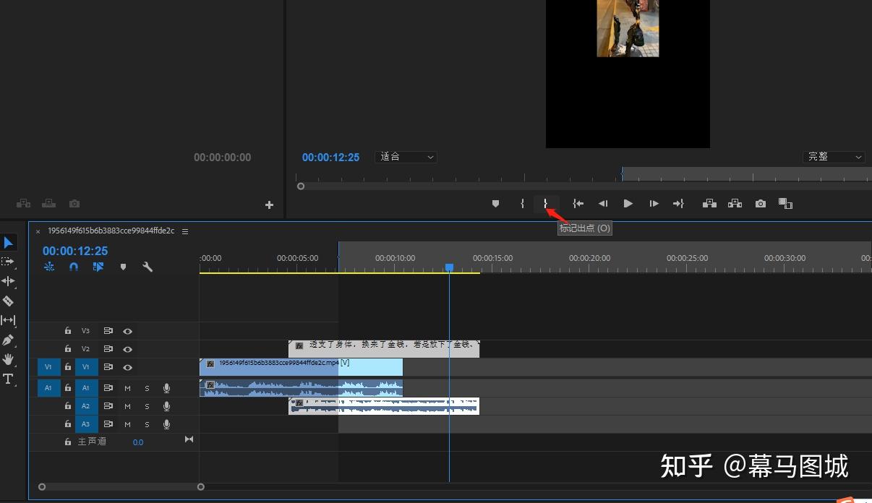The image size is (872, 503).
Task: Toggle lock on 主声道 master track
Action: pos(68,442)
